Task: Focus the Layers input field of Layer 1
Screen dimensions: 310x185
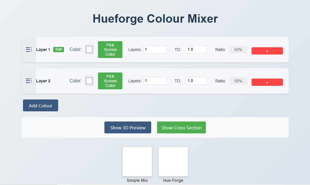Action: (155, 50)
